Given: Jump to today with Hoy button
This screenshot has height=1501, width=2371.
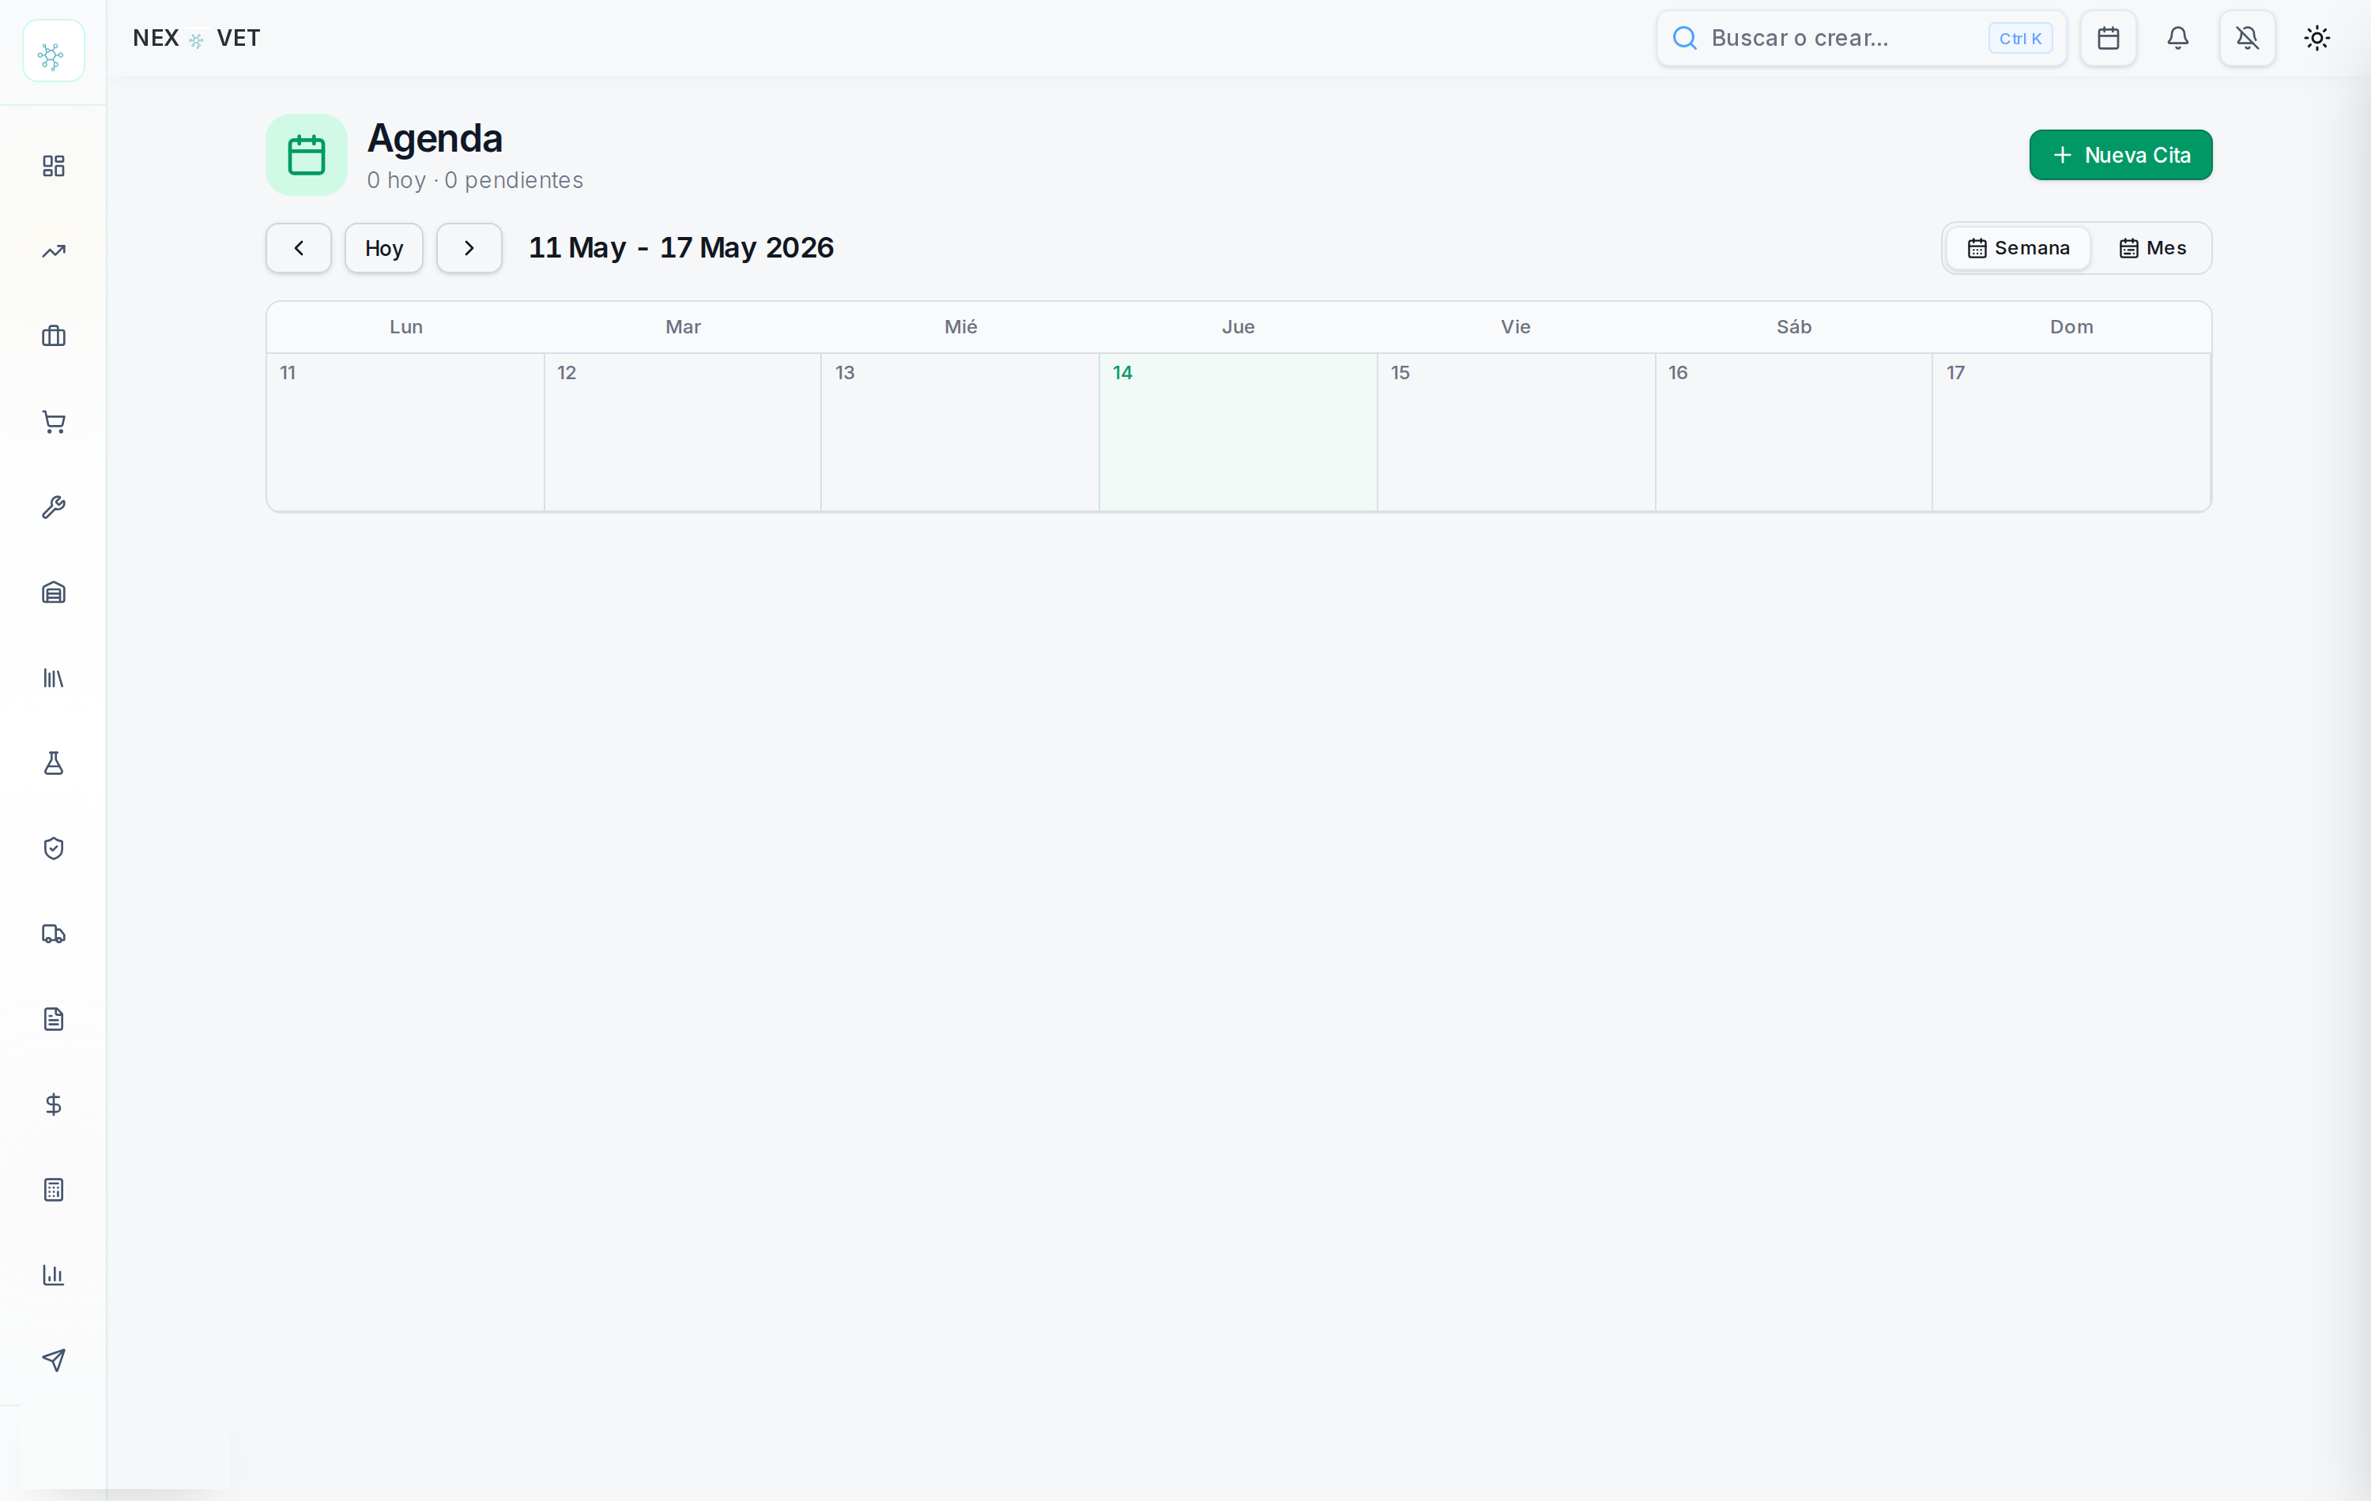Looking at the screenshot, I should (384, 248).
